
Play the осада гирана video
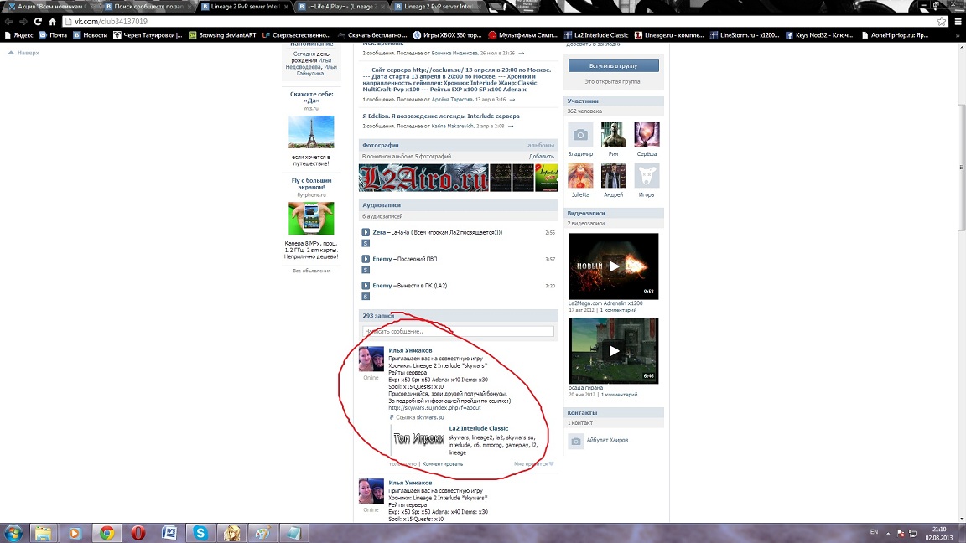(613, 351)
